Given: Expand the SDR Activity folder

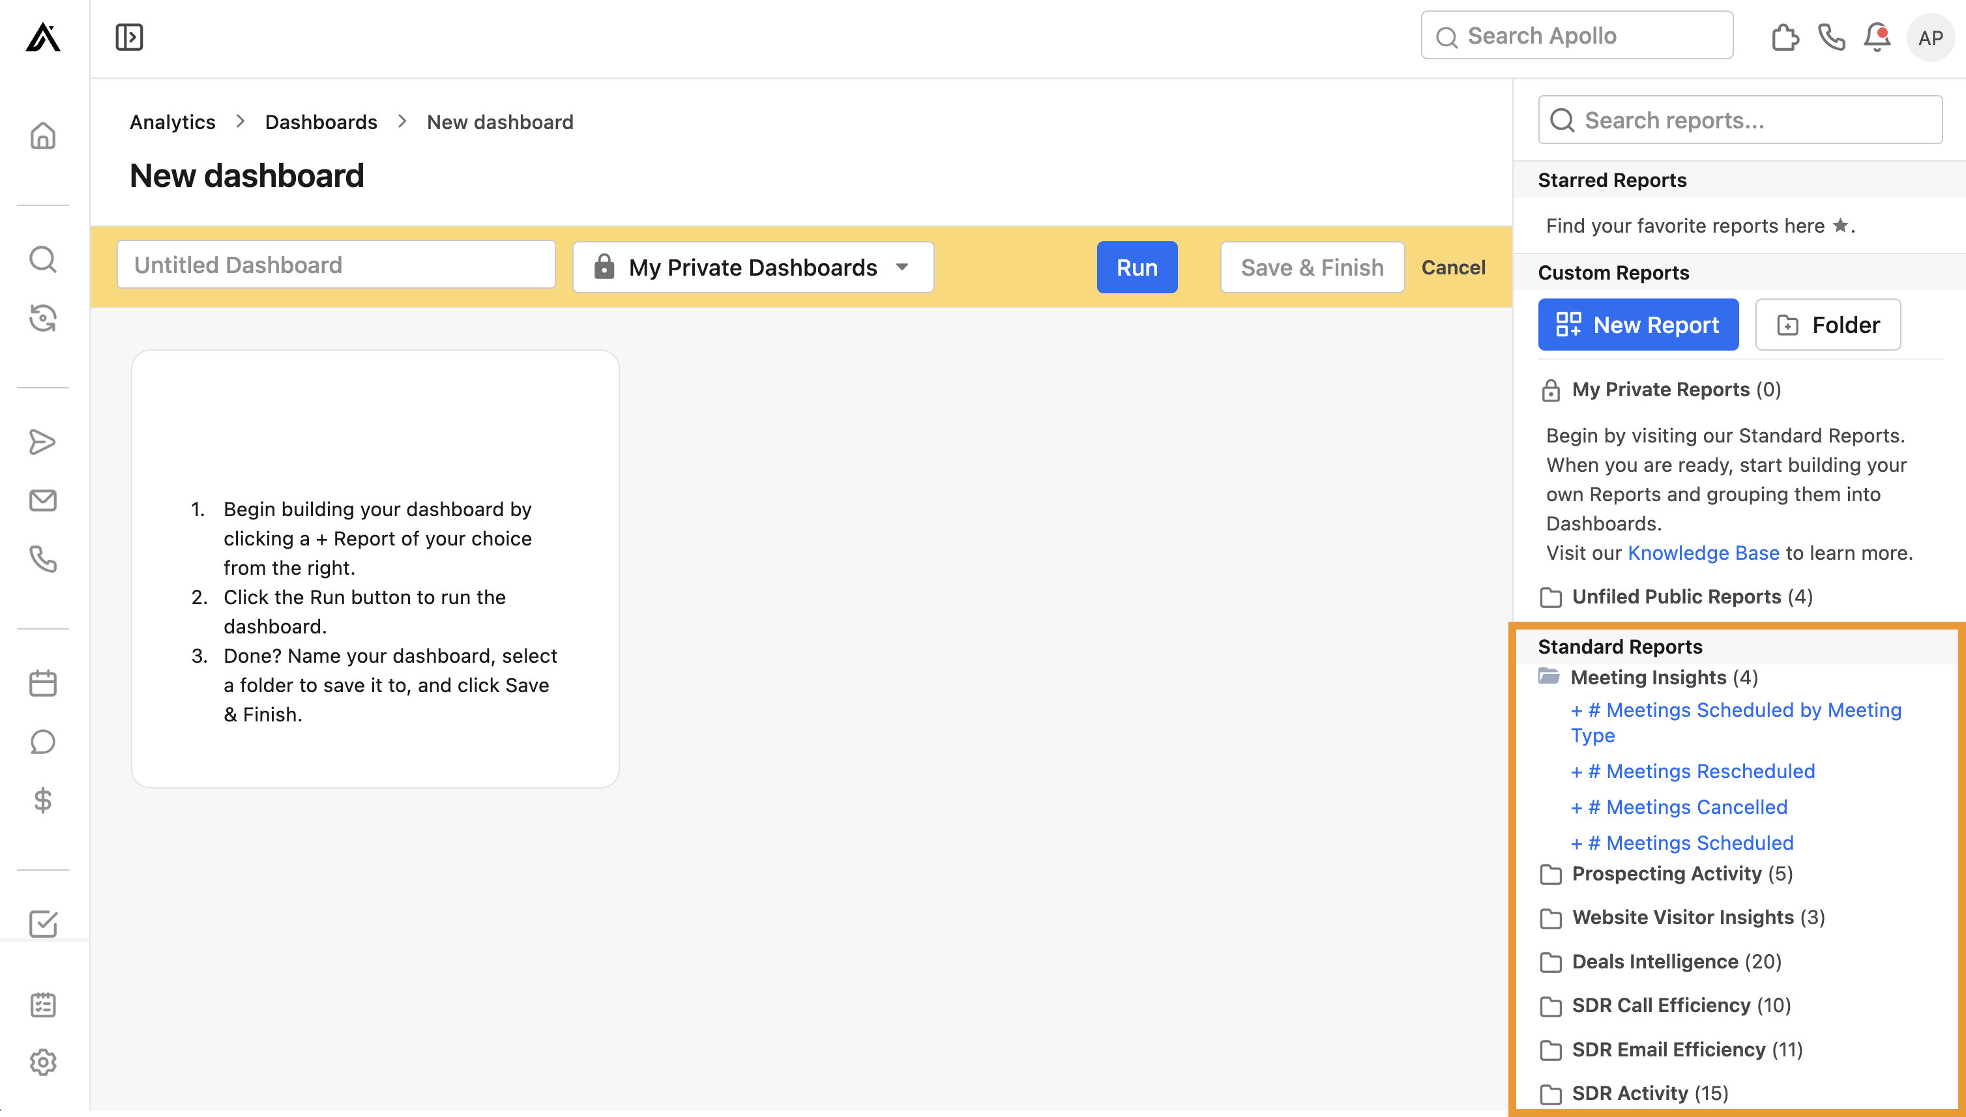Looking at the screenshot, I should pyautogui.click(x=1634, y=1094).
